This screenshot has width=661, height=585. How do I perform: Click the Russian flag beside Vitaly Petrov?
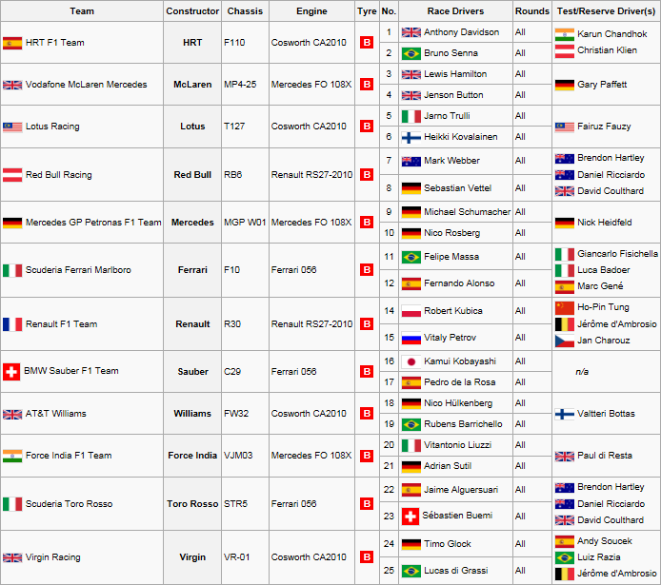(411, 338)
